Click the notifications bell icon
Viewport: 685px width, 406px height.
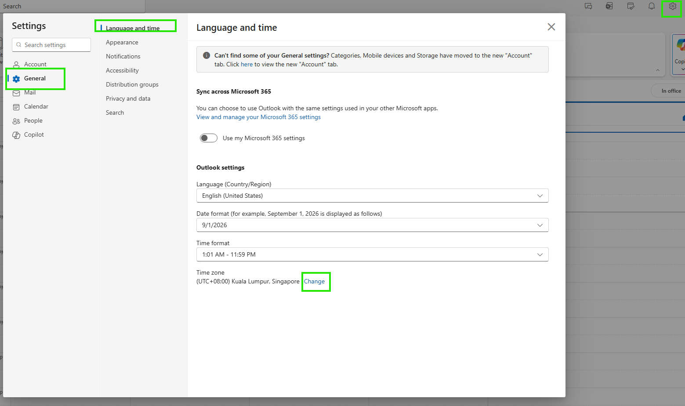(x=652, y=6)
